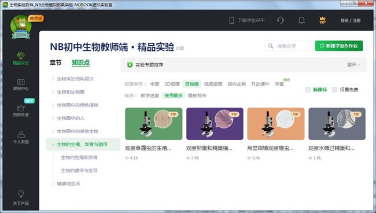Open the 关于产品 lightbulb item
The height and width of the screenshot is (213, 376).
[x=21, y=198]
